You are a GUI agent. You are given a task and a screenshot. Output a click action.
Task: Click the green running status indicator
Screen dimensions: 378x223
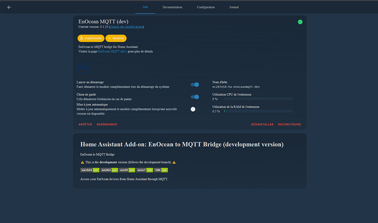coord(300,22)
